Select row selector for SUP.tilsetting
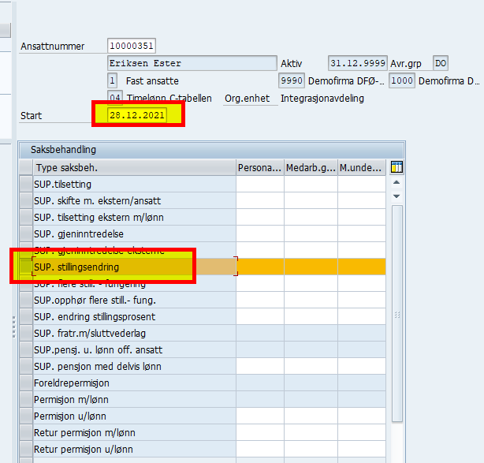Viewport: 484px width, 463px height. coord(26,184)
